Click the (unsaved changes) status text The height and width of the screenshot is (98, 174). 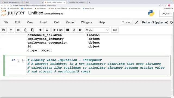[54, 14]
